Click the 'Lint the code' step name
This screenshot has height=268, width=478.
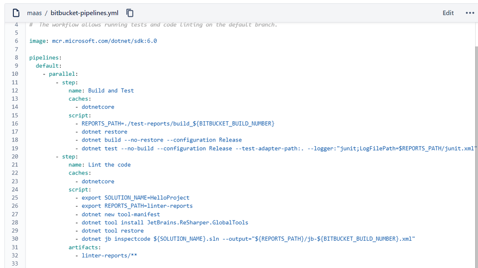click(x=109, y=164)
